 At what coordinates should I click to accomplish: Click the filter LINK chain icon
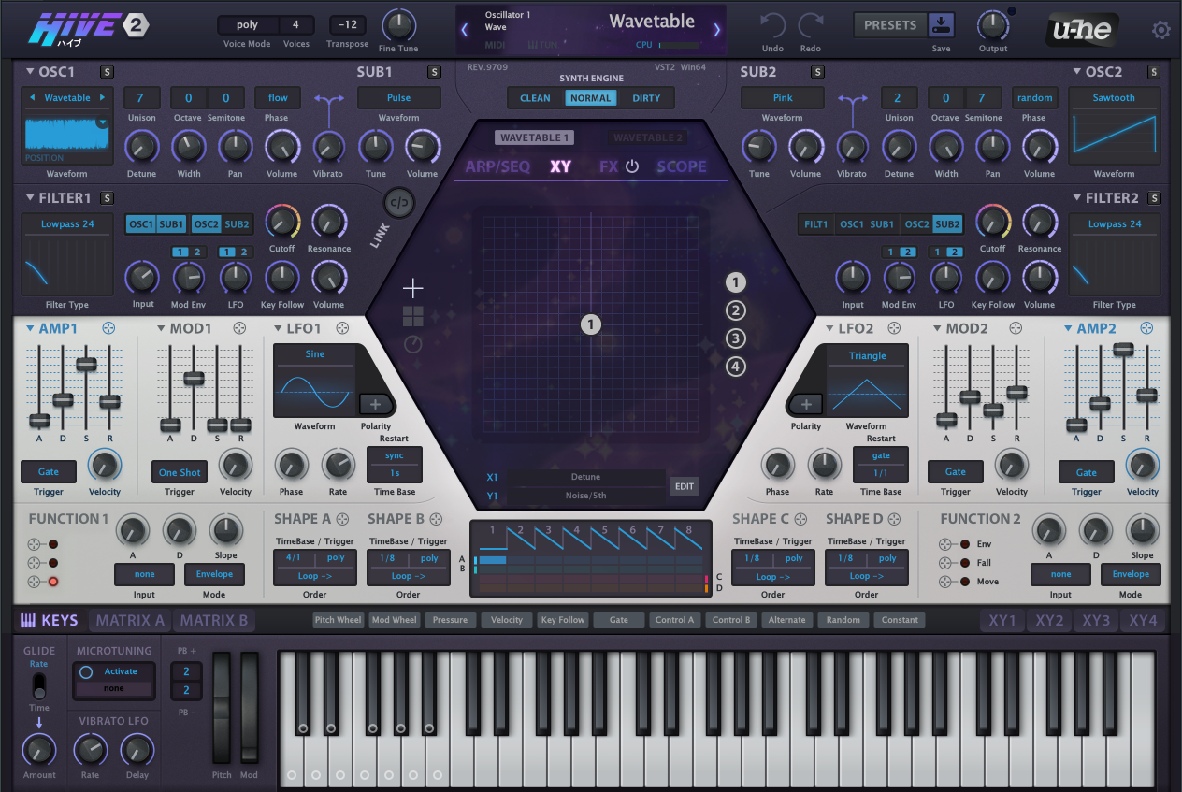(x=400, y=203)
